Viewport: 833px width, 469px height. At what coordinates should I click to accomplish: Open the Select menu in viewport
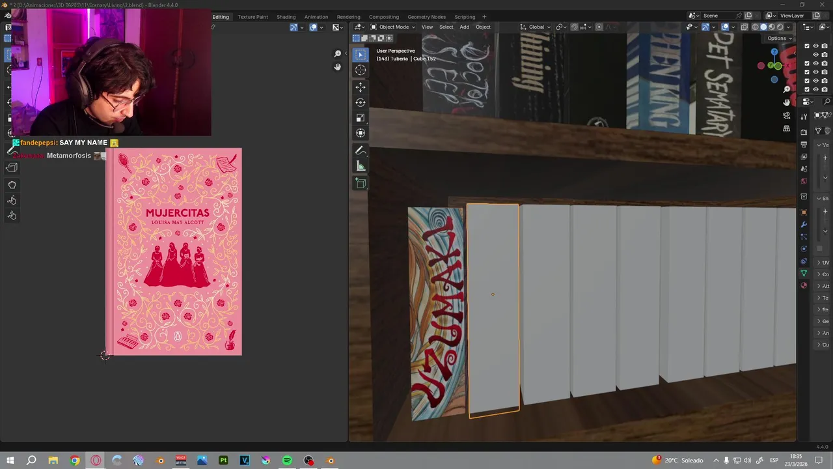pos(446,27)
